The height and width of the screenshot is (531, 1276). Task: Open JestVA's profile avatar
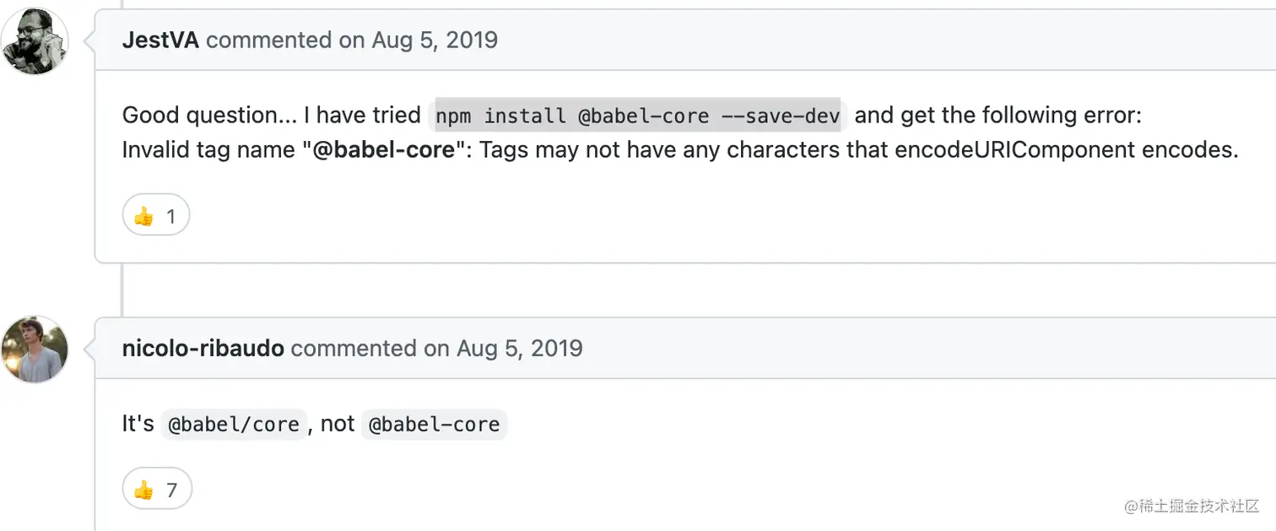[35, 41]
